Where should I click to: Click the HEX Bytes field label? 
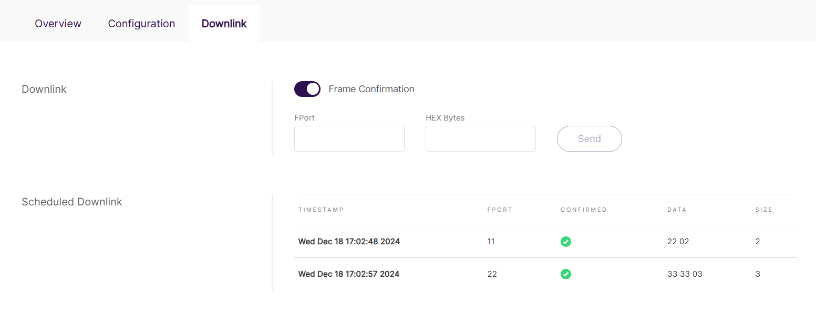tap(445, 118)
